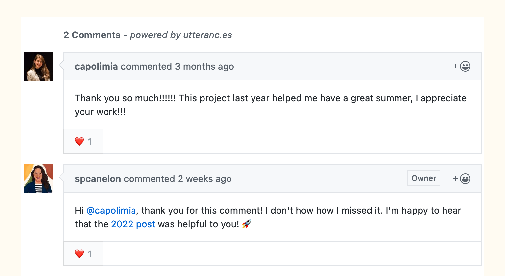This screenshot has width=505, height=276.
Task: Toggle heart reaction on spcanelon's reply
Action: pos(84,254)
